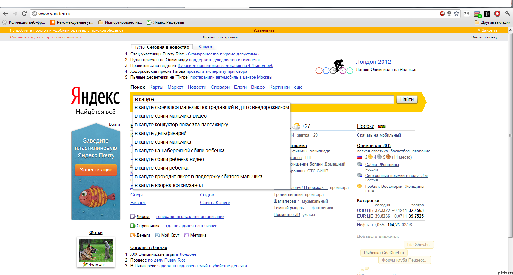The image size is (513, 275).
Task: Switch to the Калуга news tab
Action: pyautogui.click(x=205, y=47)
